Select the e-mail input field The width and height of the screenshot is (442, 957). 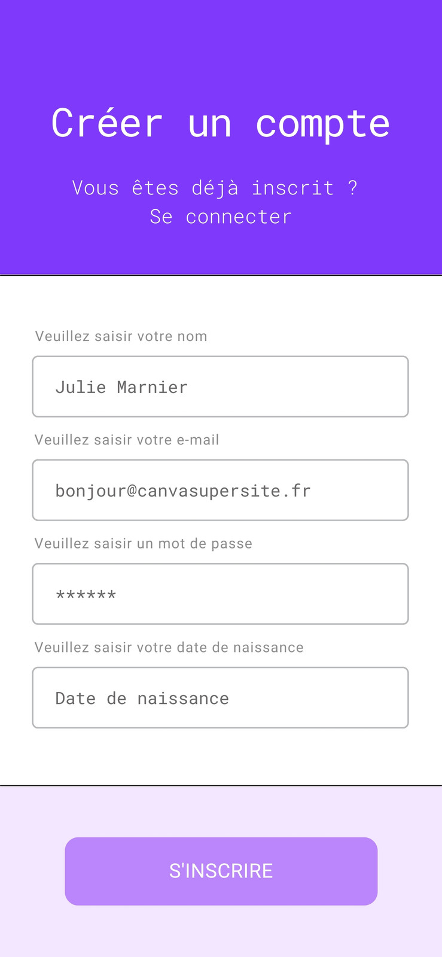click(220, 490)
